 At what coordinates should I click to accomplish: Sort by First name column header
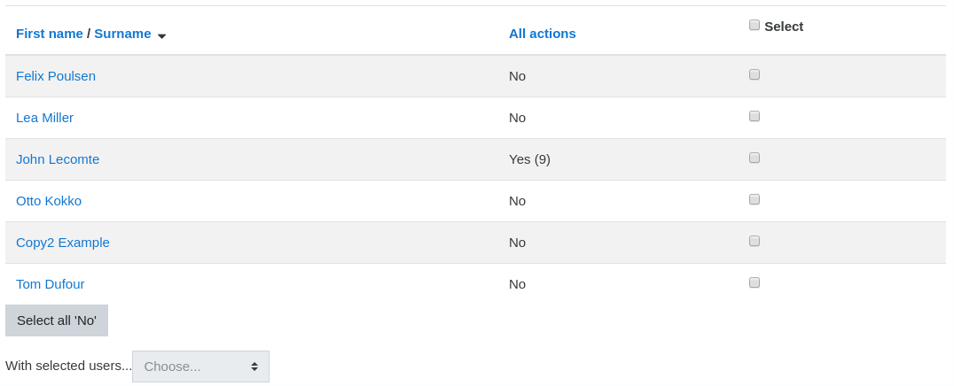[50, 34]
